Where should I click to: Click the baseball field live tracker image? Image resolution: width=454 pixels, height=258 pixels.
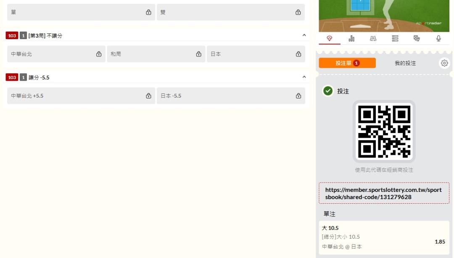click(x=384, y=16)
